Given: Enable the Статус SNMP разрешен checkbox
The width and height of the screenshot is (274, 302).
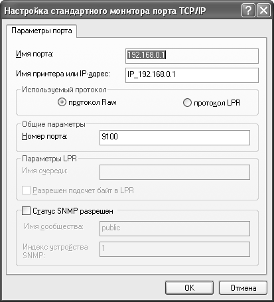Looking at the screenshot, I should pyautogui.click(x=26, y=211).
